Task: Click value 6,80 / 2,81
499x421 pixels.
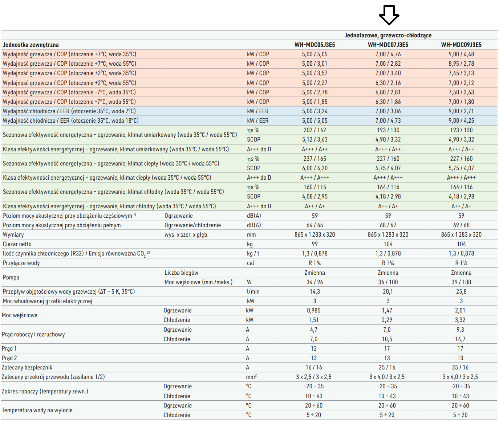Action: point(388,92)
